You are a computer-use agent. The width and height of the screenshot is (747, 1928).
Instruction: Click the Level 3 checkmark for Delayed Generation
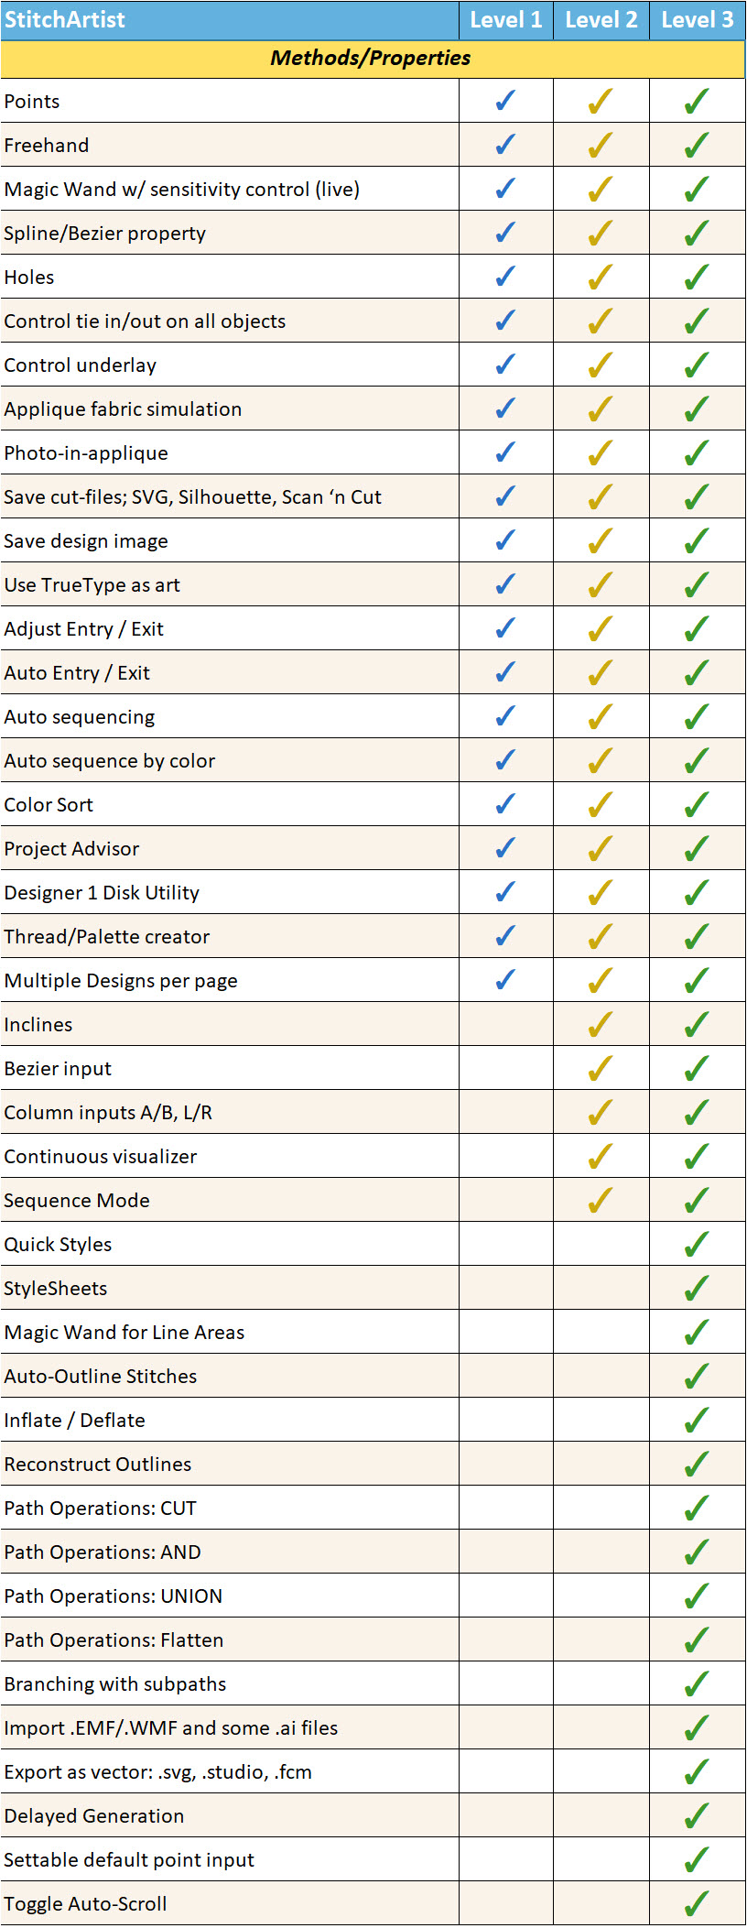pyautogui.click(x=697, y=1815)
